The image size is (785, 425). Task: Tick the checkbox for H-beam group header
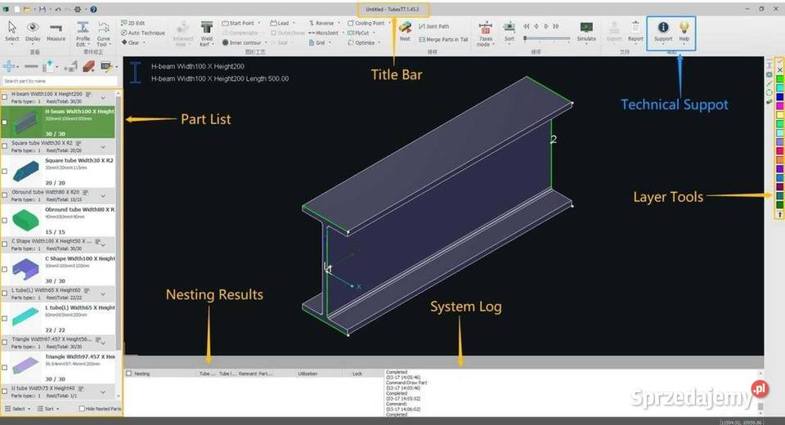coord(5,97)
